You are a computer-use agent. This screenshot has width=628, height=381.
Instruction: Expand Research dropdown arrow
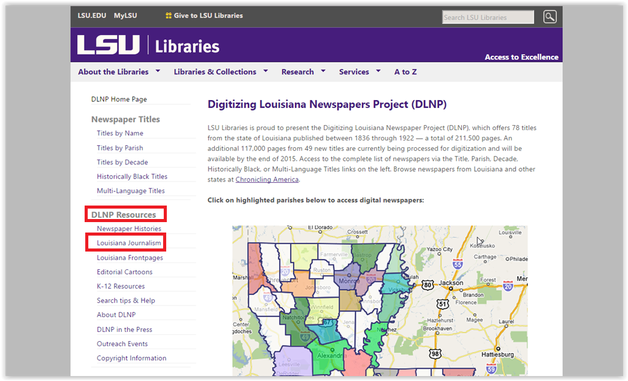(x=323, y=71)
